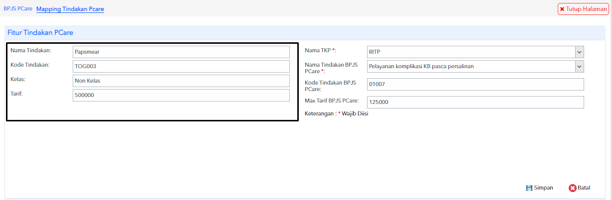Click the Kode Tindakan field showing TOG003
Screen dimensions: 612x200
click(181, 66)
